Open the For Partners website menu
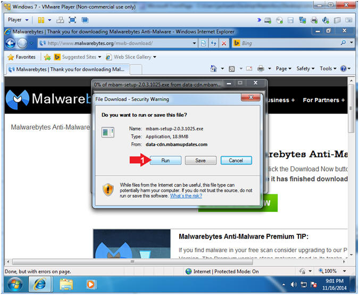 pyautogui.click(x=323, y=100)
